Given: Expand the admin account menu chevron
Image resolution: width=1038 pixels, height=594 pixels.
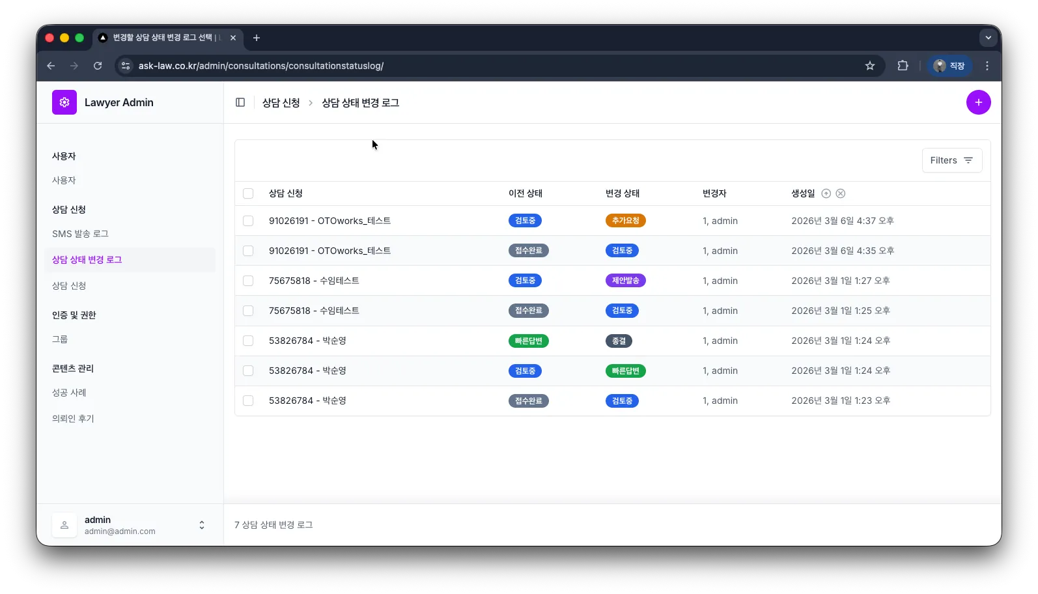Looking at the screenshot, I should coord(202,525).
